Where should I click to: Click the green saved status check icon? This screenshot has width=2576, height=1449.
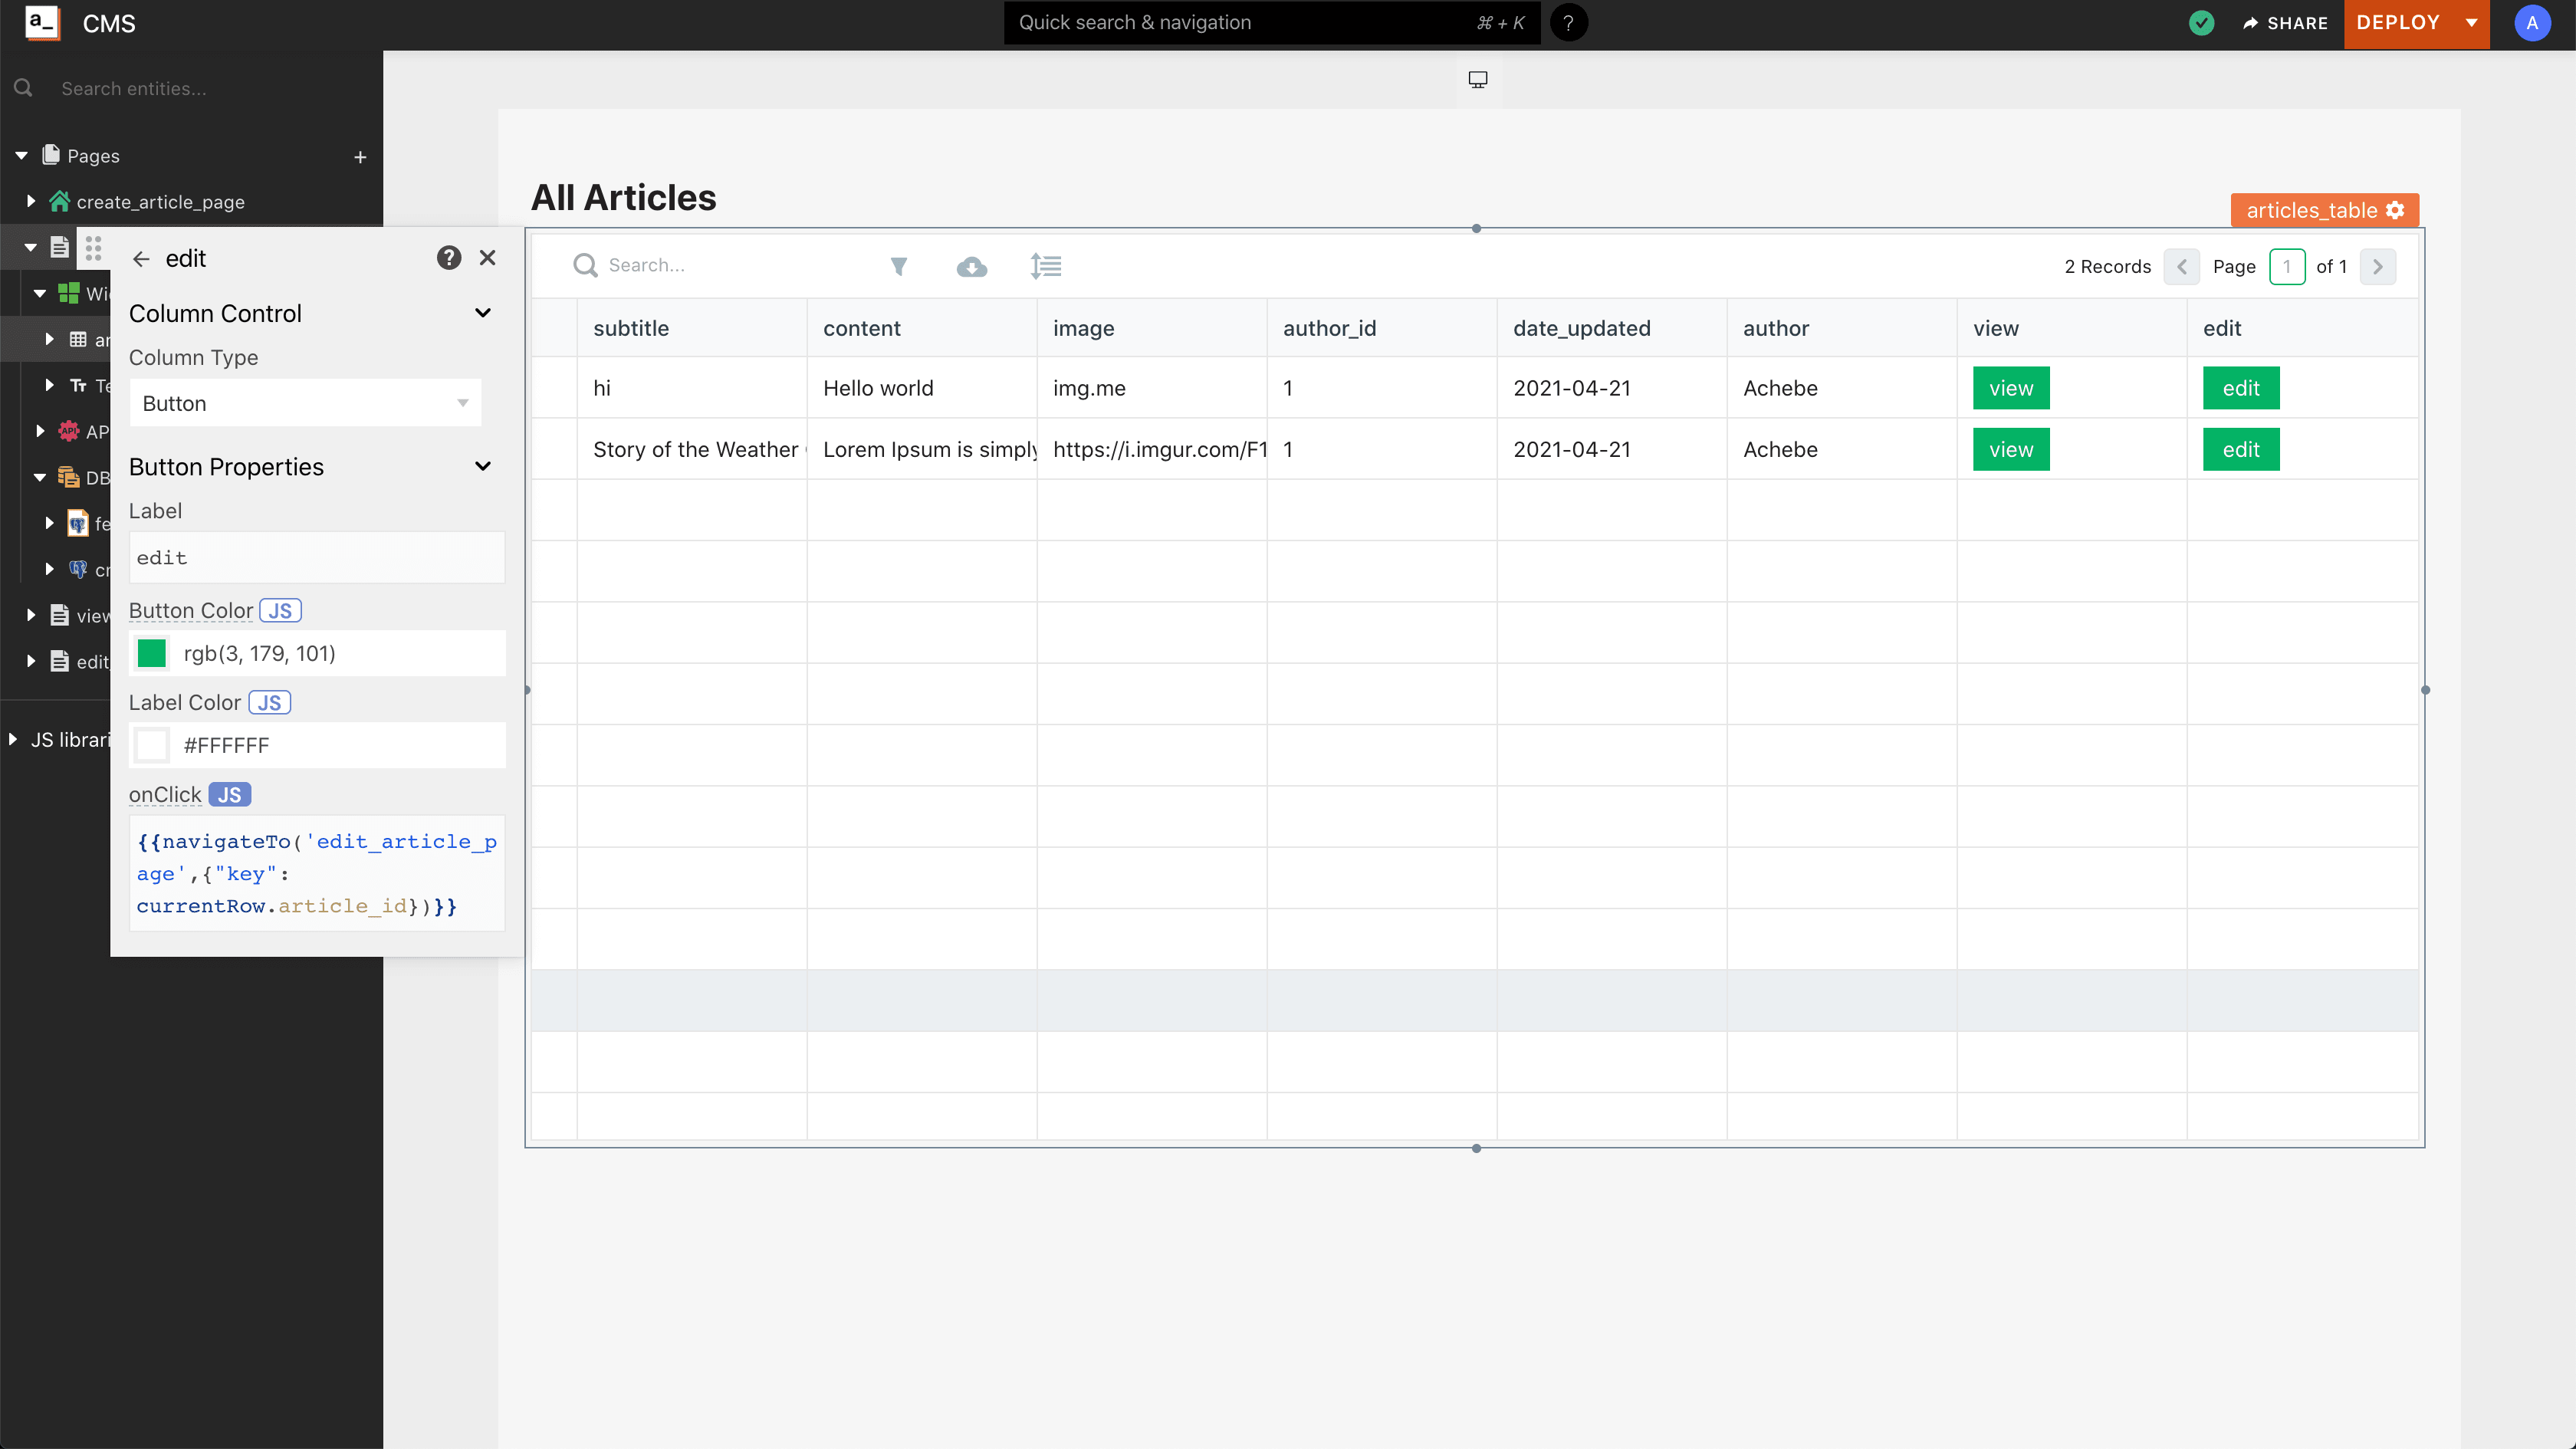click(x=2201, y=23)
